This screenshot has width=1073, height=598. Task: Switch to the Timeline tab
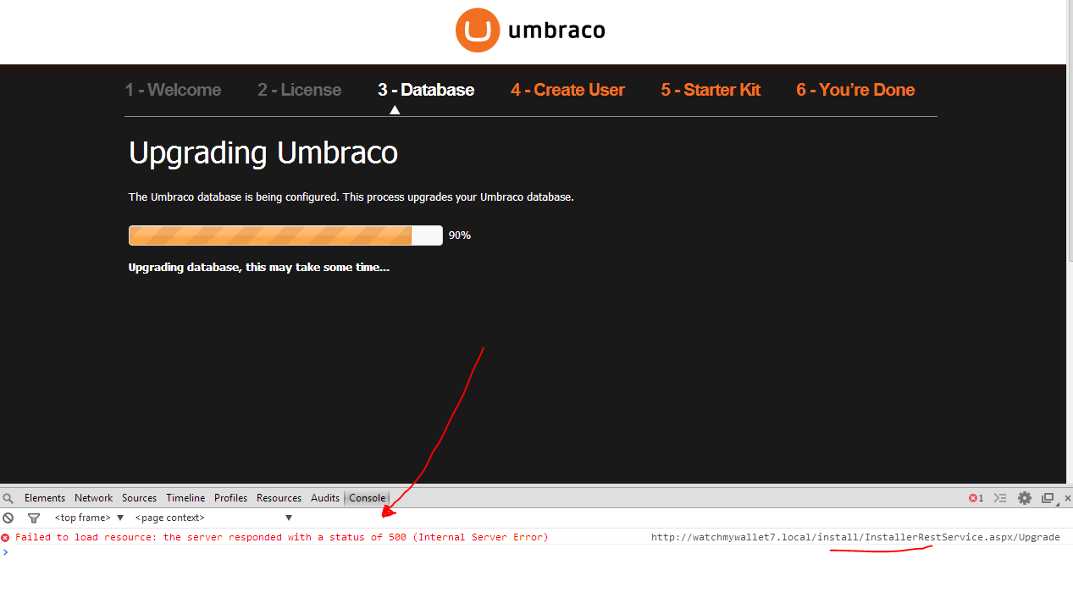point(185,498)
